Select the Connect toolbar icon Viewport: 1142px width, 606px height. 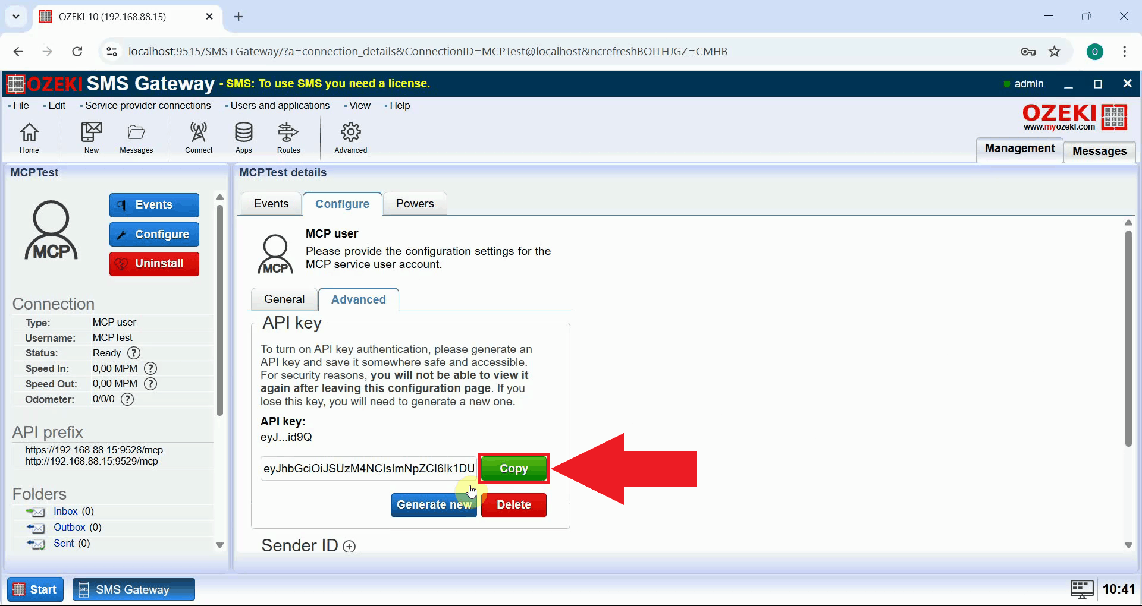pyautogui.click(x=198, y=137)
